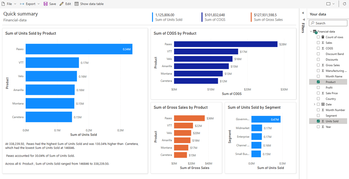Collapse the Financial-data tree node

(x=311, y=31)
